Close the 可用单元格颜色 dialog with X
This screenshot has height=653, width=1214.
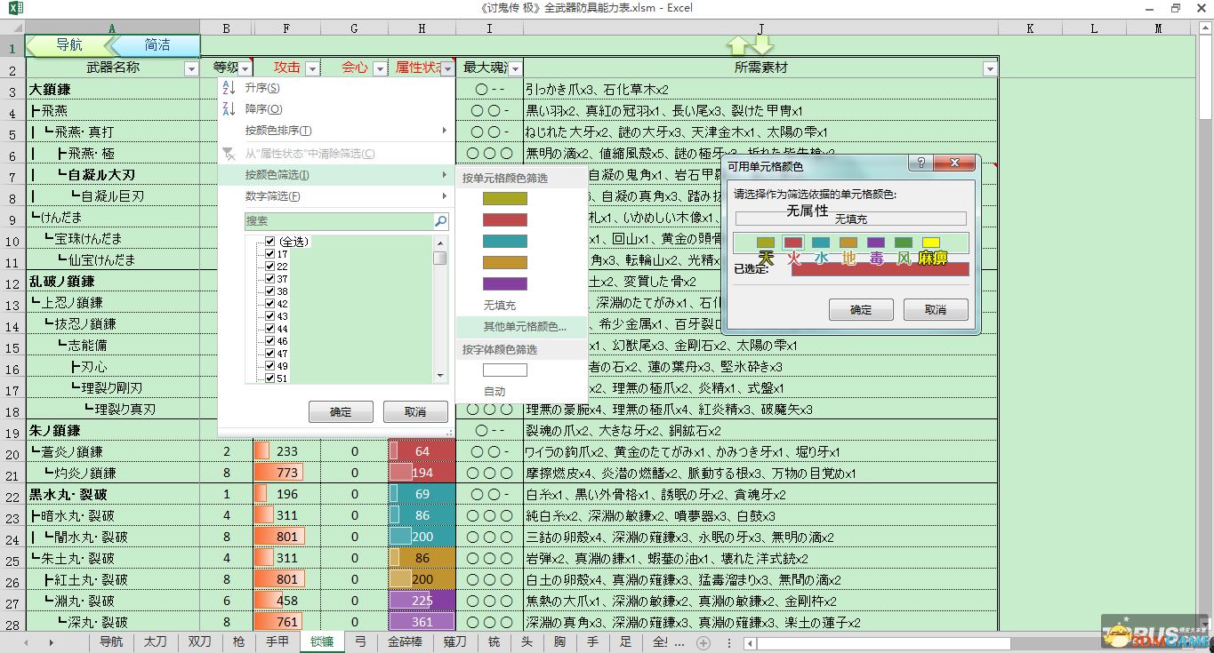[955, 163]
